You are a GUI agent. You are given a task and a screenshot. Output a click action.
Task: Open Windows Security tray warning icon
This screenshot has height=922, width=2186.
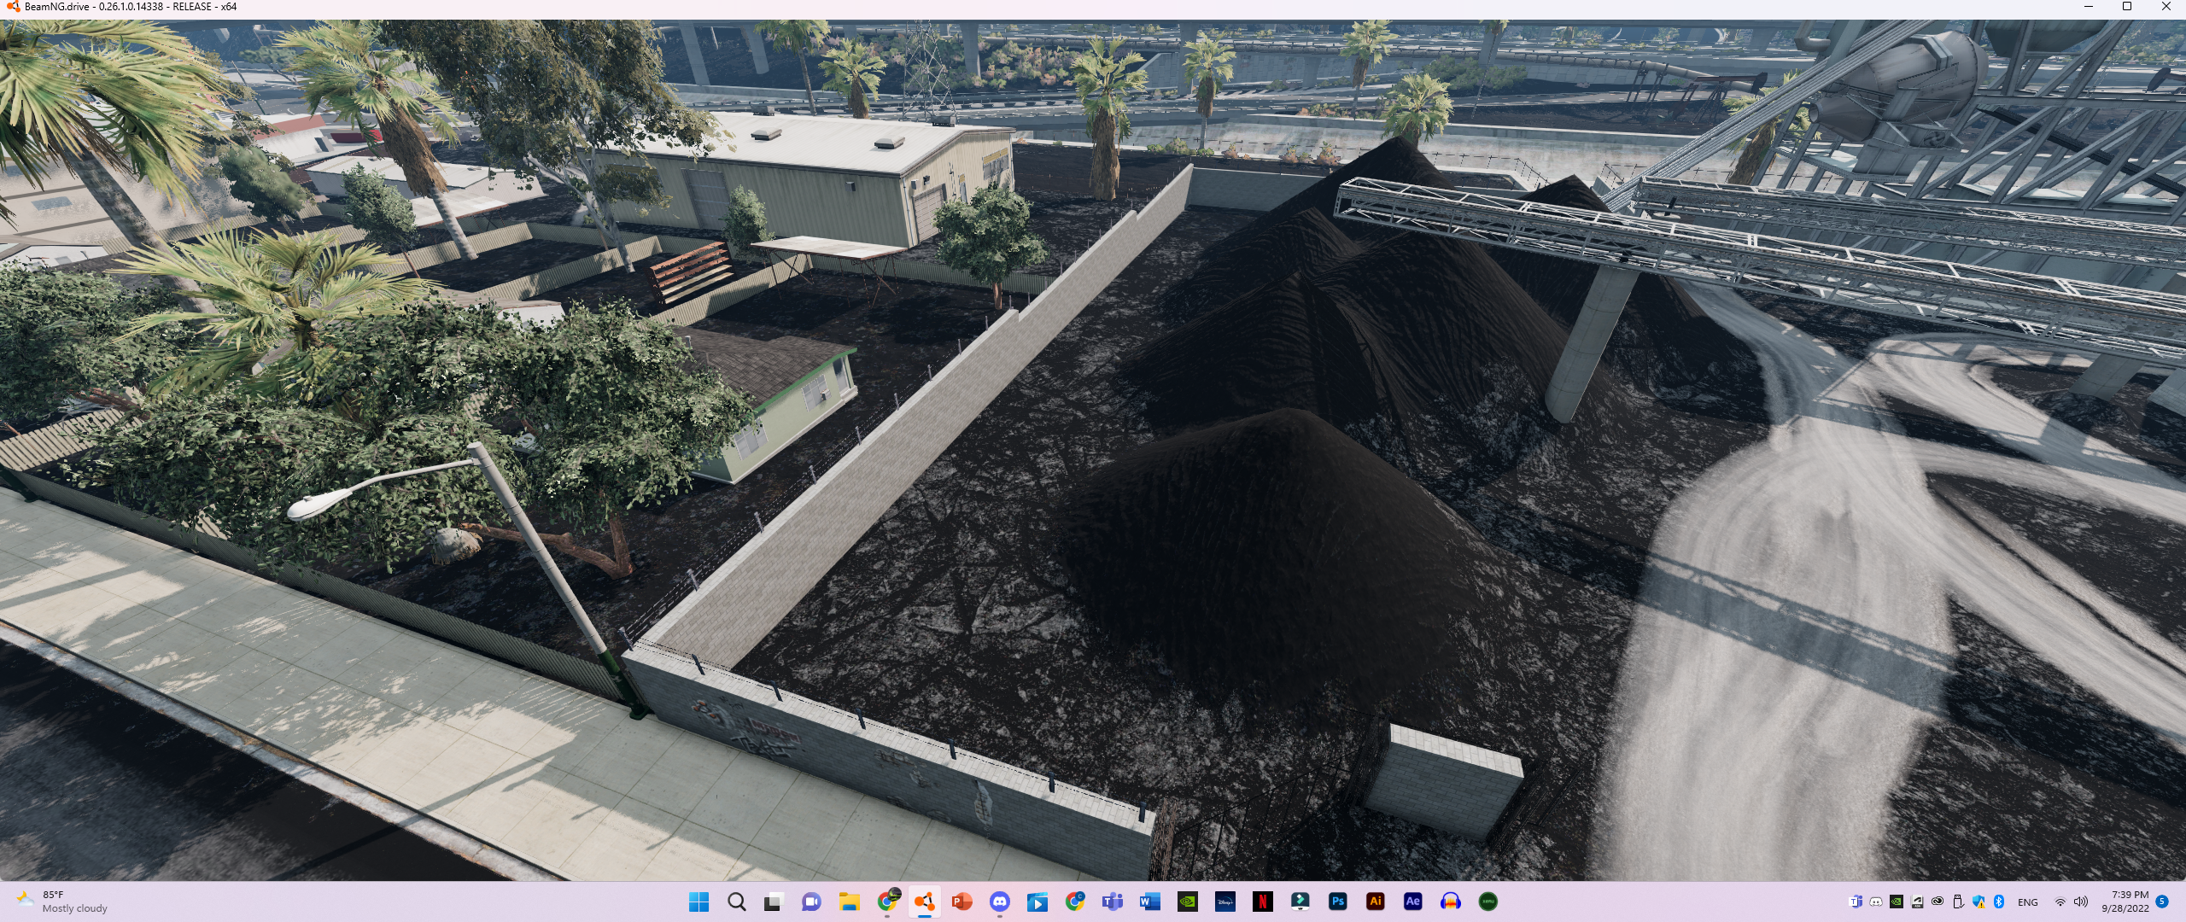[x=1979, y=902]
